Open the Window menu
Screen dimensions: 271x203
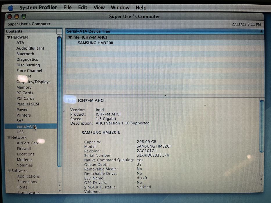120,8
